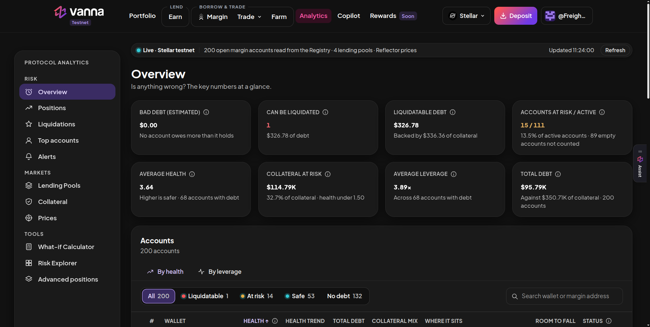This screenshot has height=327, width=650.
Task: Show only At risk 14 accounts
Action: point(257,296)
